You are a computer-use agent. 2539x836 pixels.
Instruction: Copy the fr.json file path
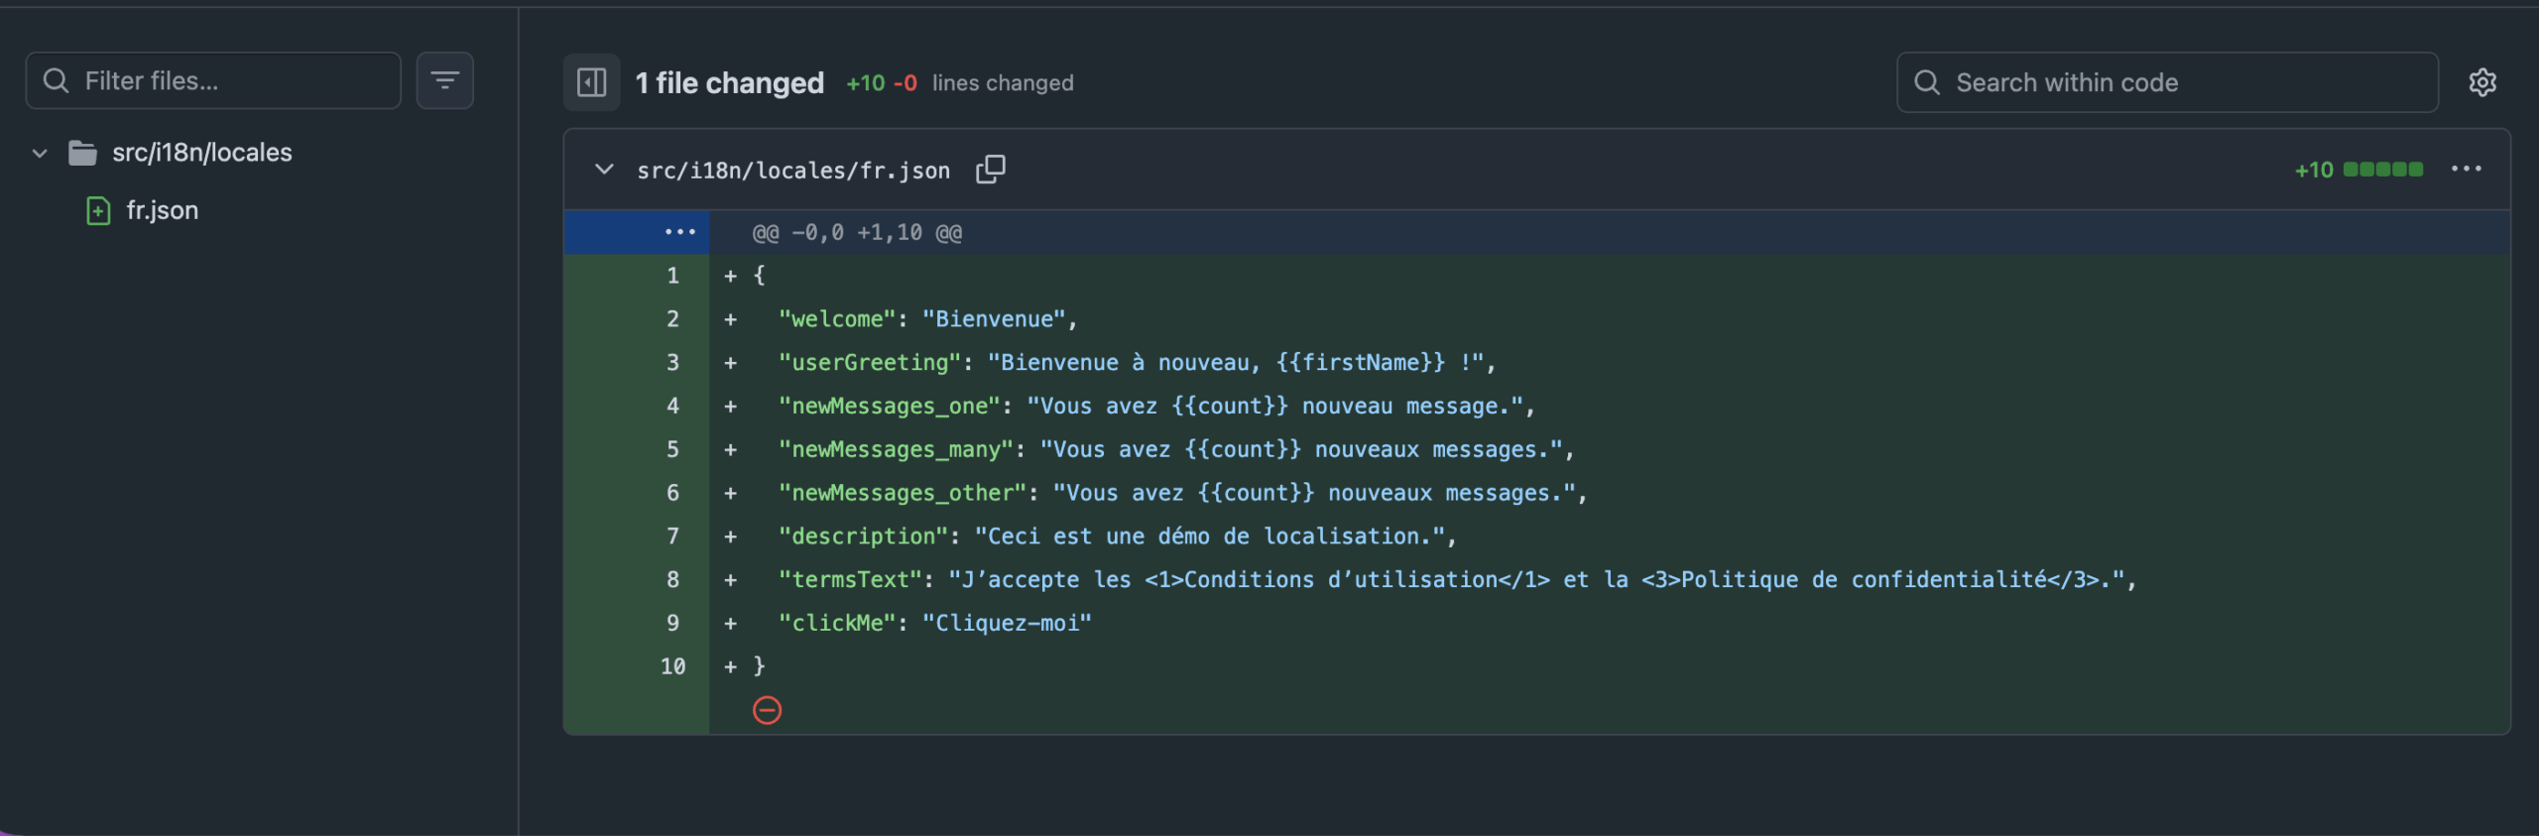(x=990, y=170)
